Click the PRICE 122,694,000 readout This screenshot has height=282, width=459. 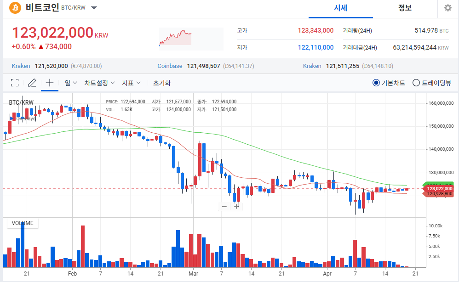click(x=126, y=102)
